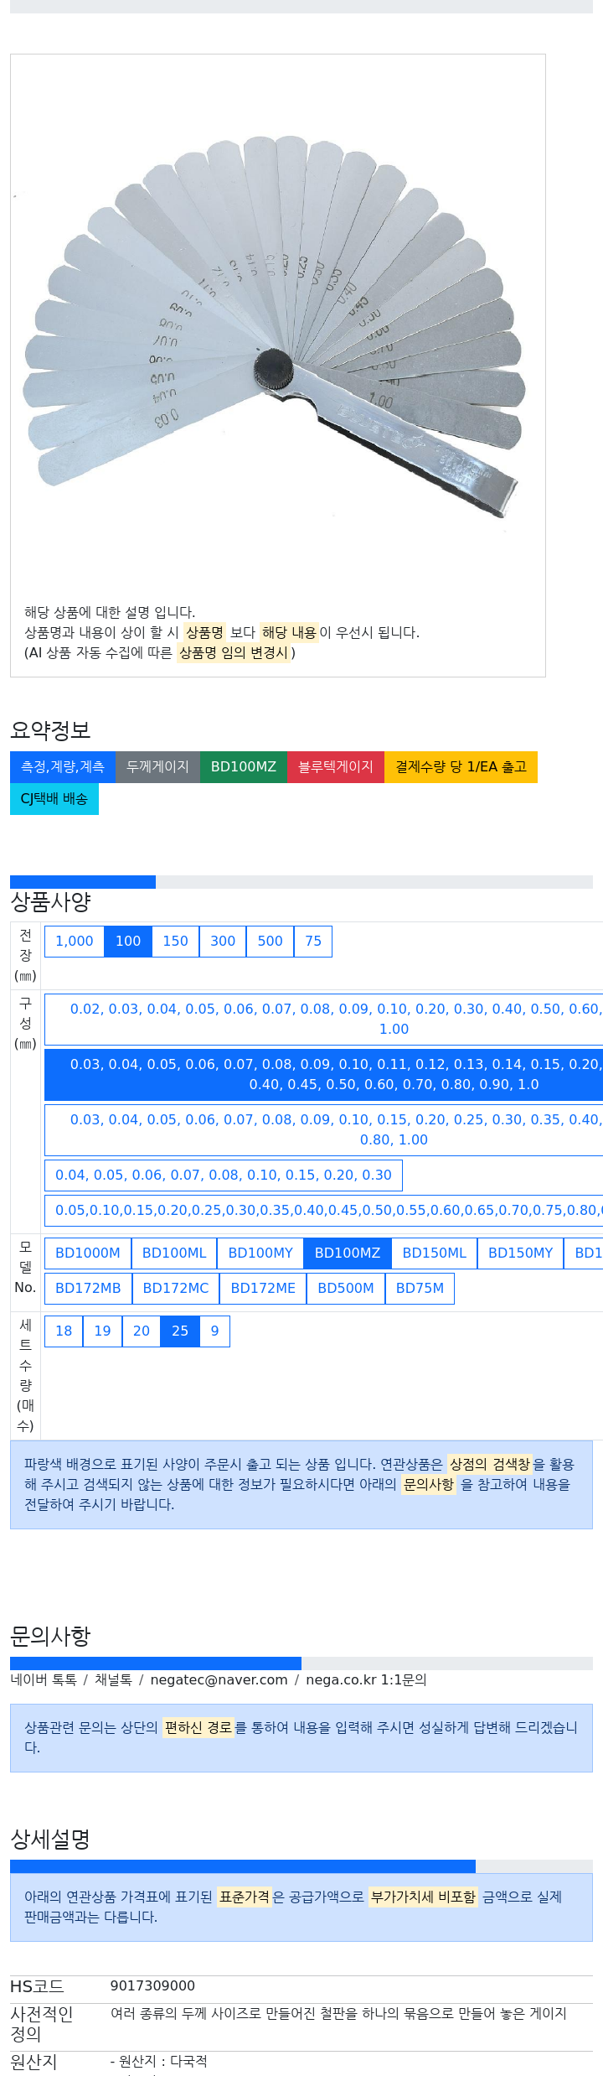Choose length option 100
Screen dimensions: 603x2076
point(128,941)
